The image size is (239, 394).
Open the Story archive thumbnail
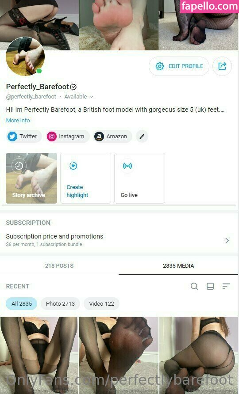[31, 178]
